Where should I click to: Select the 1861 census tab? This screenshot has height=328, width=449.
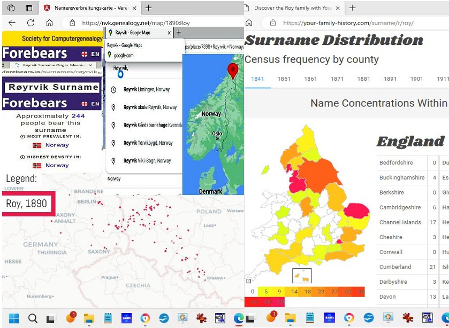point(310,79)
